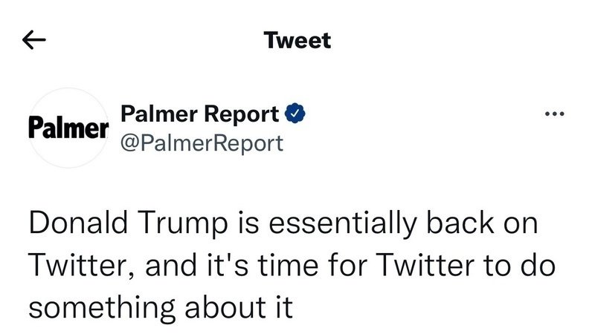Open the three-dot more options menu
Viewport: 595px width, 334px height.
(x=555, y=114)
